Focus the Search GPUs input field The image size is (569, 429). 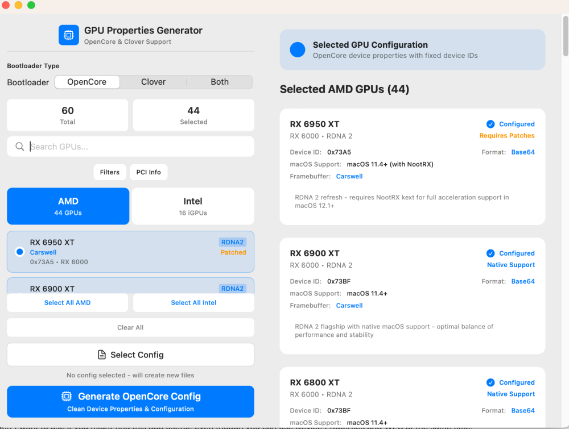130,147
